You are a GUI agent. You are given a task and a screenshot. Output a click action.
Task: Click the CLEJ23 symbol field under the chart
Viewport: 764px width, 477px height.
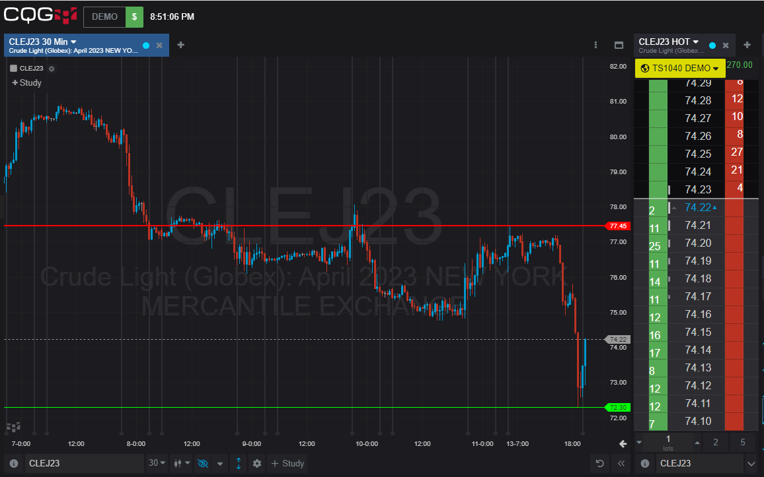(83, 463)
